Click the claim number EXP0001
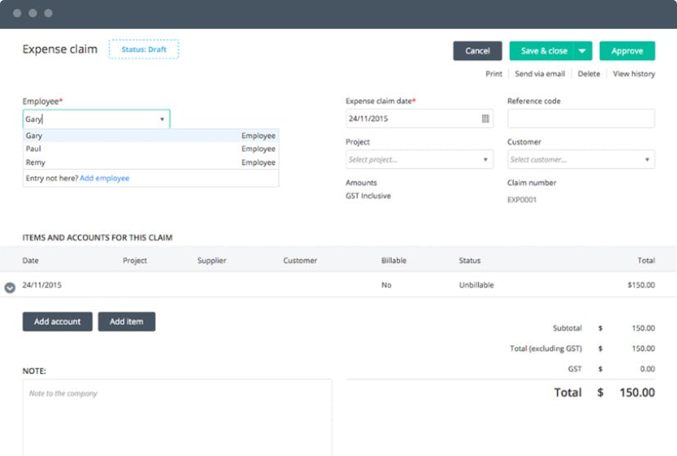The height and width of the screenshot is (456, 677). tap(522, 199)
